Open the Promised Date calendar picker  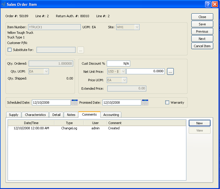(x=145, y=103)
